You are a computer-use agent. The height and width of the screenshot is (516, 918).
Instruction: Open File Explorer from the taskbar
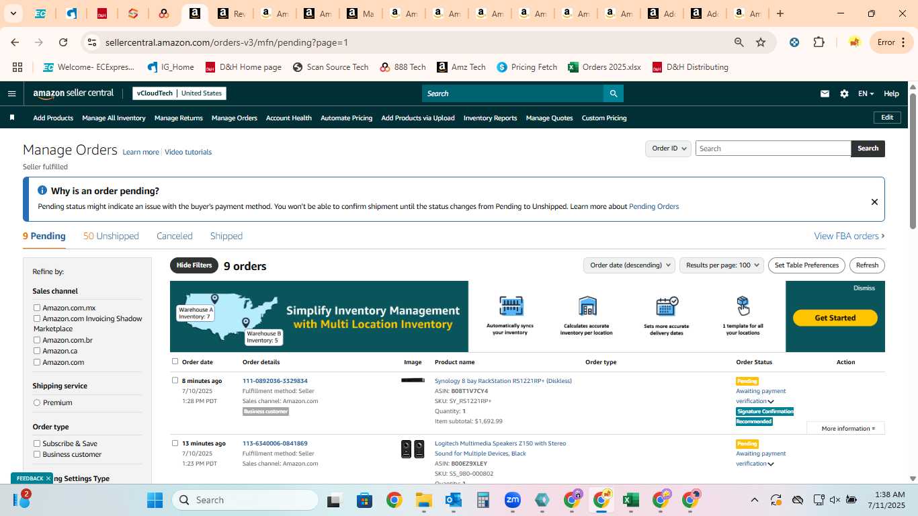(423, 500)
